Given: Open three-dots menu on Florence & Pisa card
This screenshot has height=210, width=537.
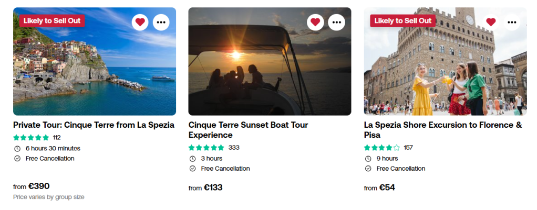Looking at the screenshot, I should tap(512, 22).
